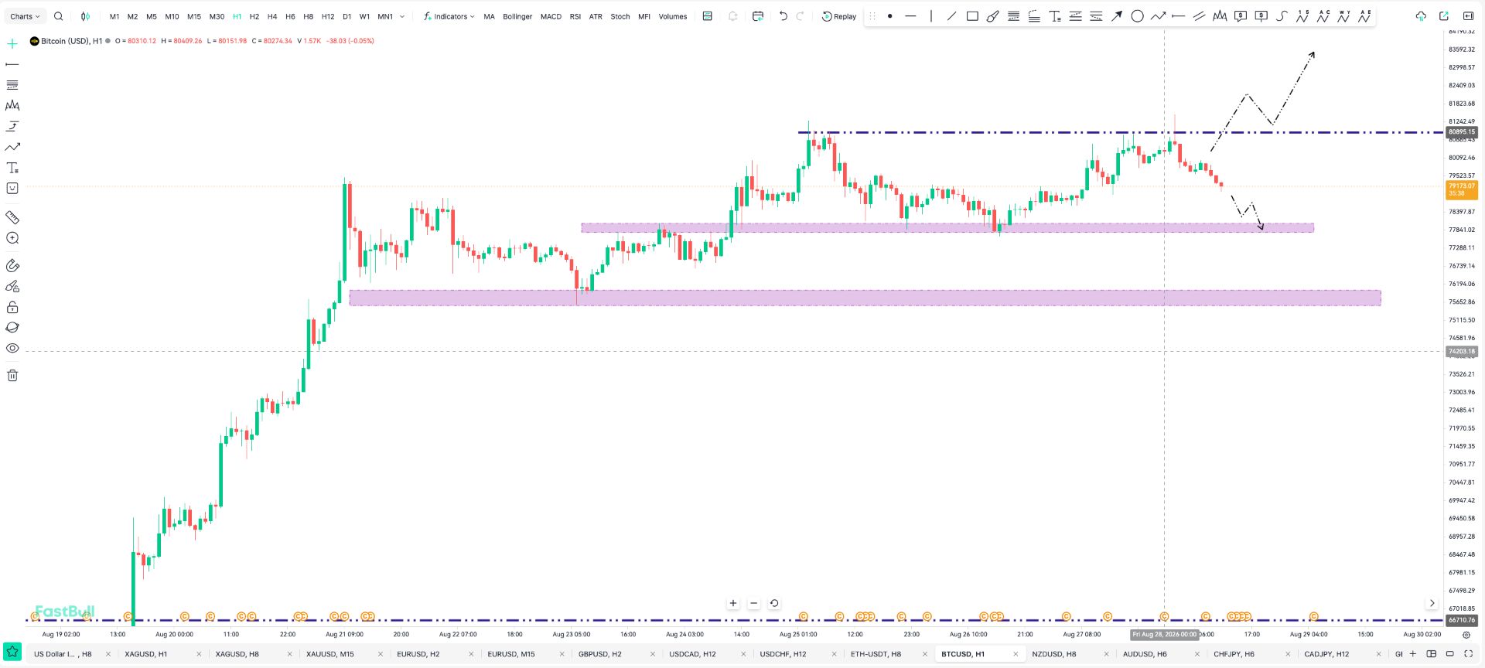The width and height of the screenshot is (1485, 668).
Task: Switch to the CHFJPY, H6 tab
Action: tap(1234, 654)
